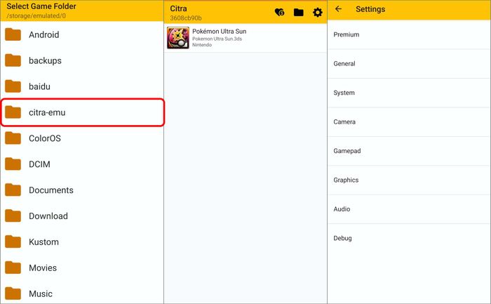Open the Movies folder

click(x=42, y=267)
